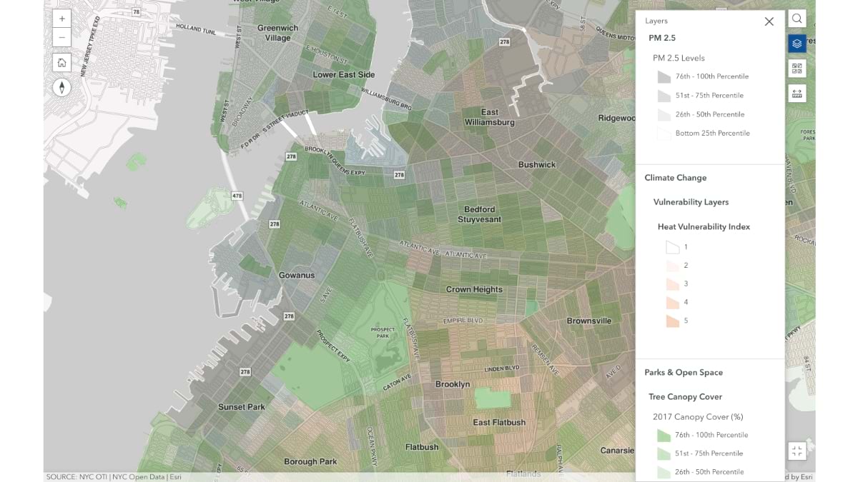
Task: Click the Flatbush neighborhood label
Action: click(422, 447)
